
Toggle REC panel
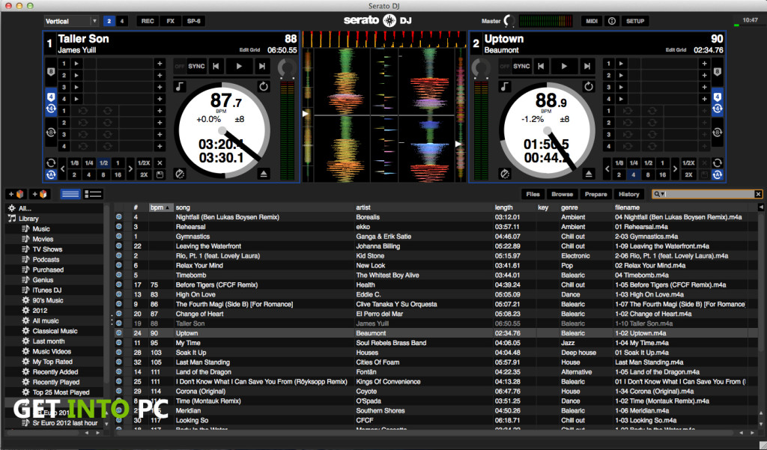click(148, 21)
